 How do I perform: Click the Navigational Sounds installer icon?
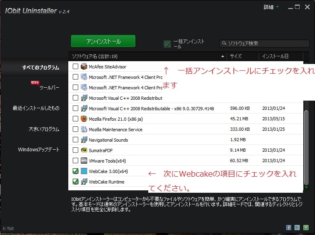[x=84, y=140]
